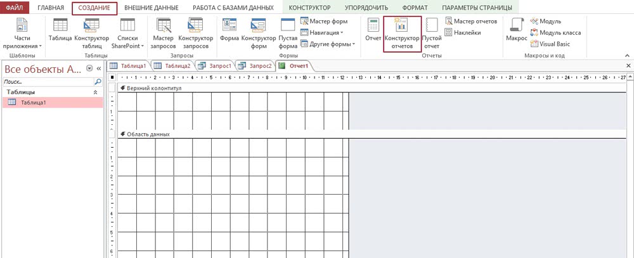This screenshot has width=634, height=258.
Task: Create a Пустой отчет
Action: (x=432, y=32)
